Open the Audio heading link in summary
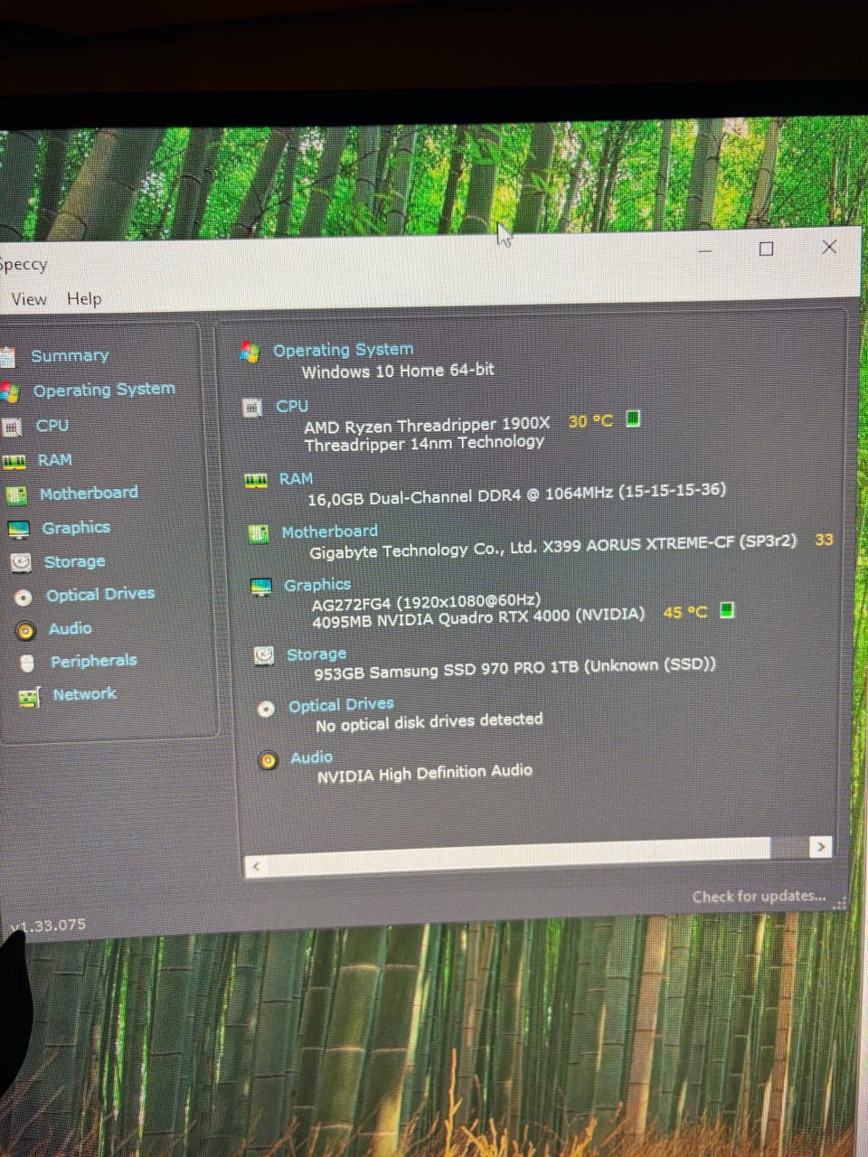The width and height of the screenshot is (868, 1157). point(312,757)
